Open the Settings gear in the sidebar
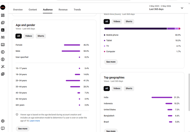Screen dimensions: 190x132 [3, 121]
